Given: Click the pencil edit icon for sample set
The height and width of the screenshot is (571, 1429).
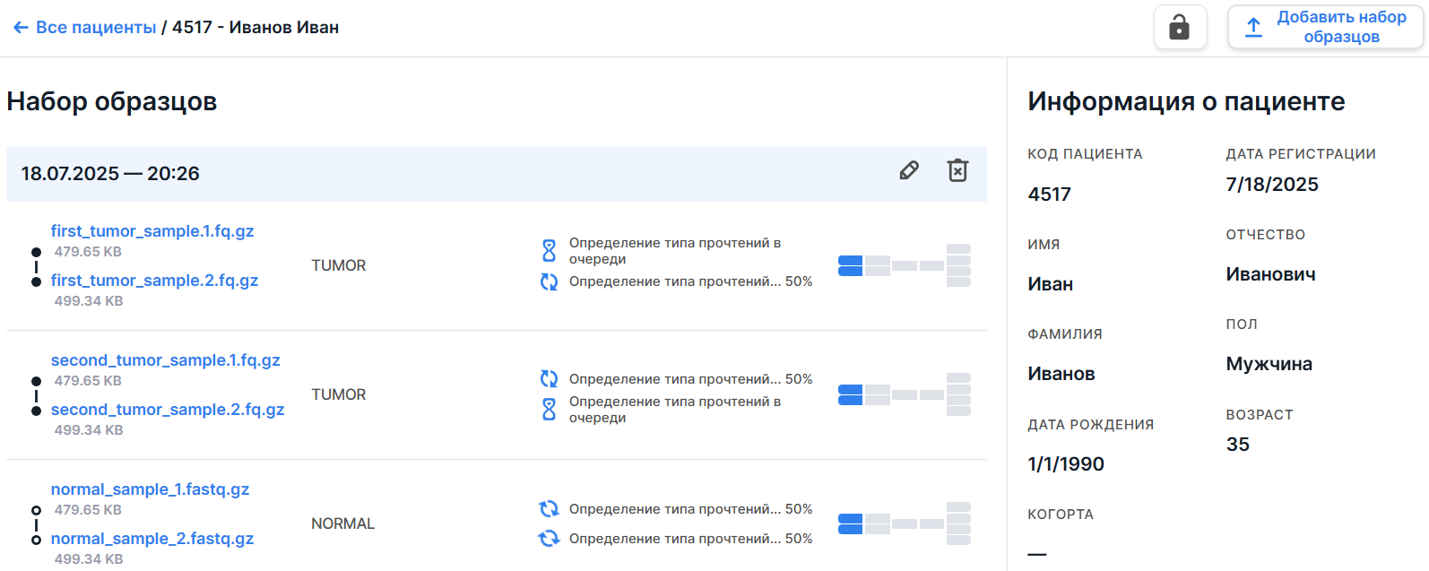Looking at the screenshot, I should point(909,171).
